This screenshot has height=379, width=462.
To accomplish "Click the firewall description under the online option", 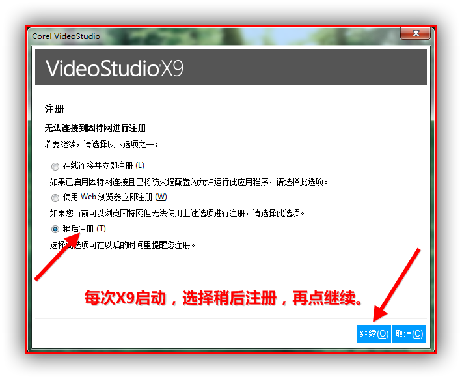I will (x=189, y=182).
